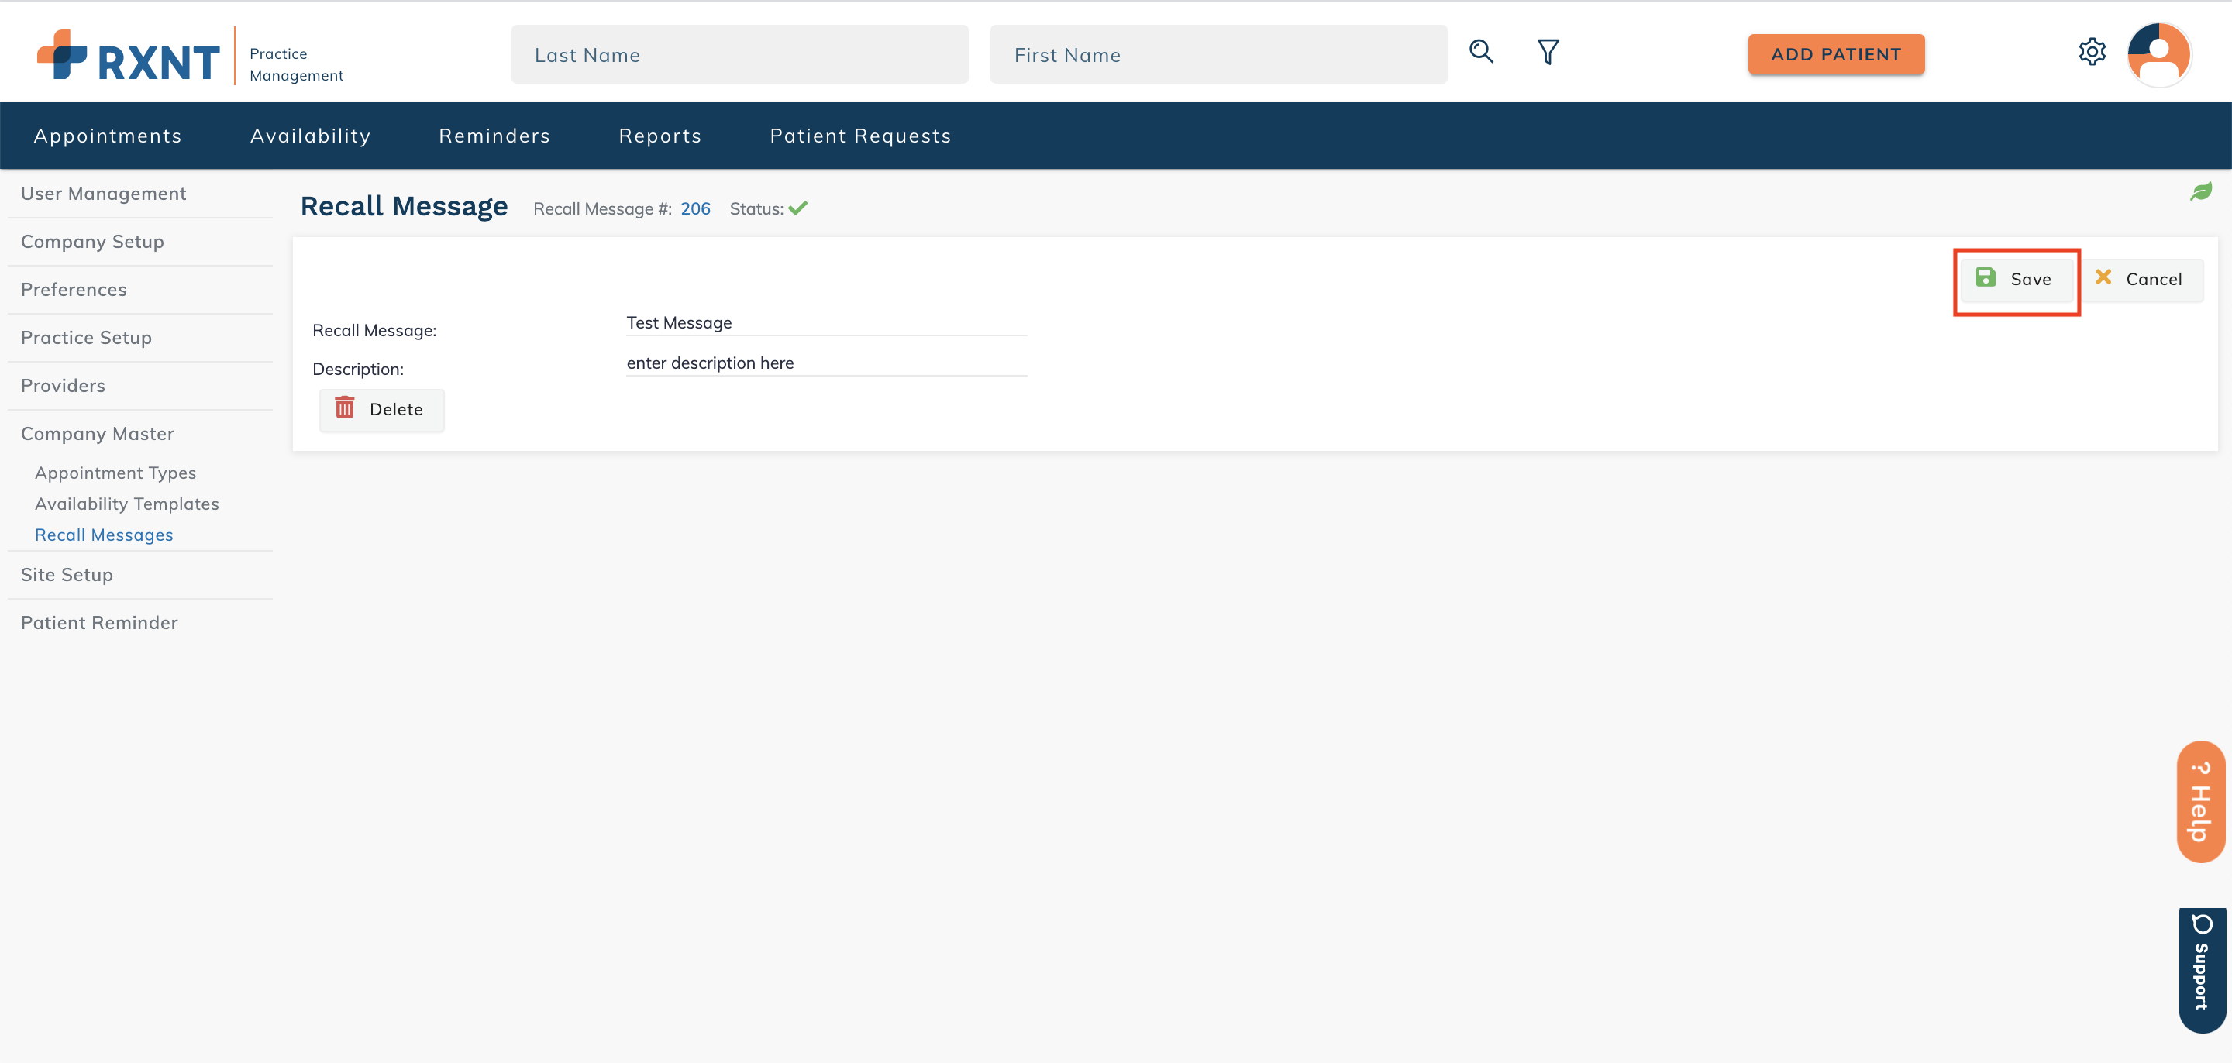2232x1063 pixels.
Task: Open the Help panel toggle on the right
Action: (2200, 801)
